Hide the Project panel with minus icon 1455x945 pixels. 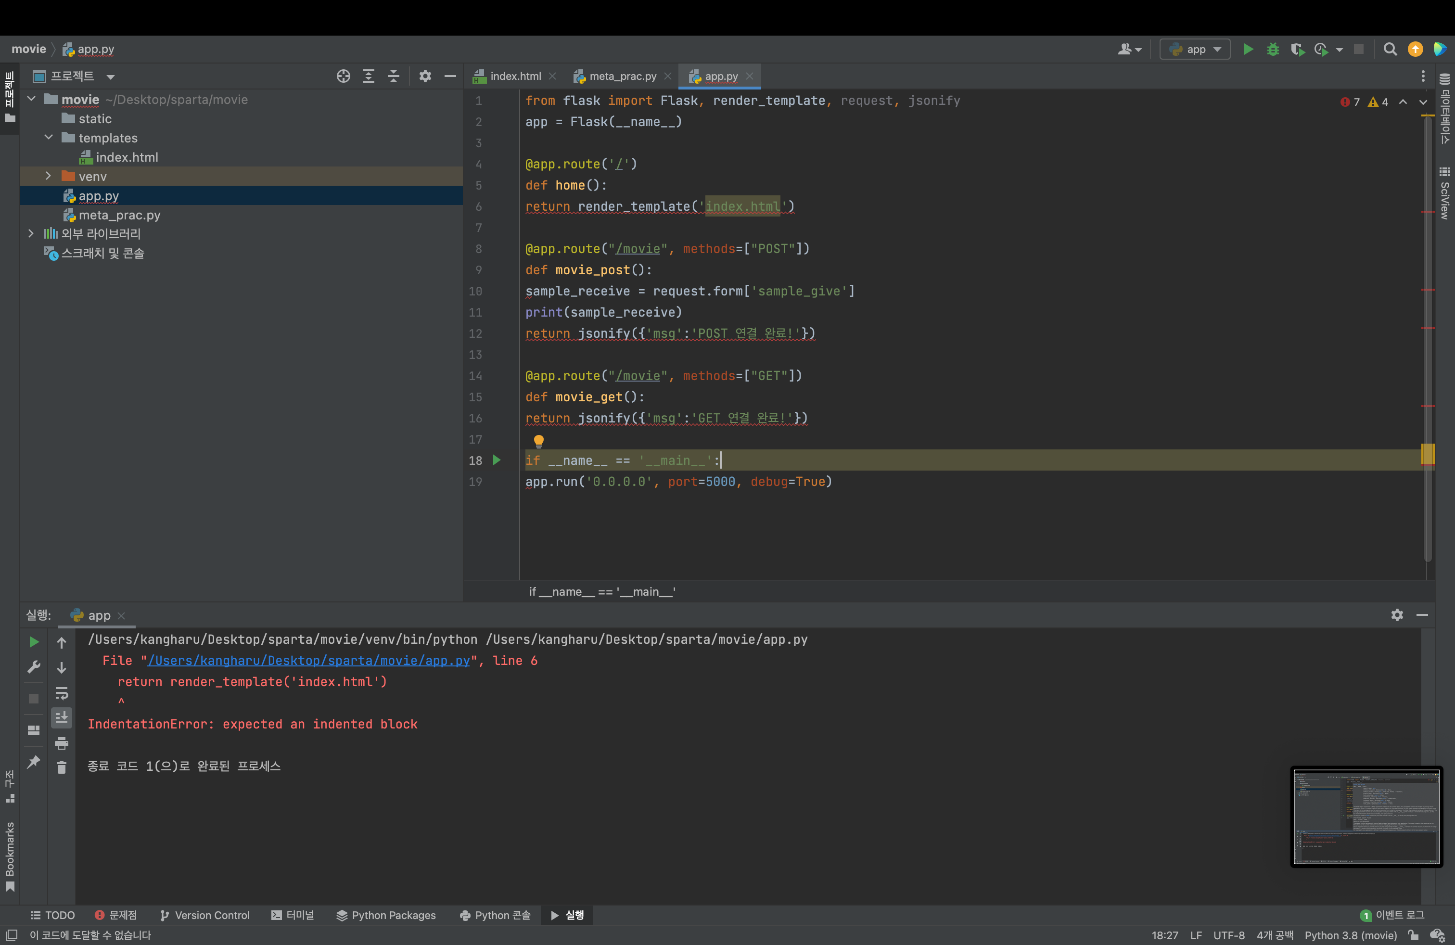pos(450,77)
